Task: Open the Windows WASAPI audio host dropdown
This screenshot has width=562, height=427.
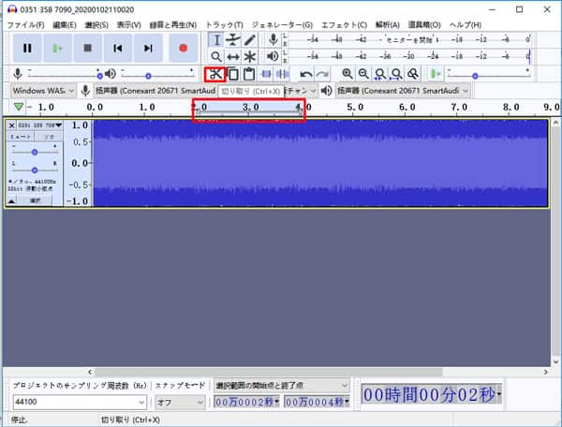Action: [x=44, y=91]
